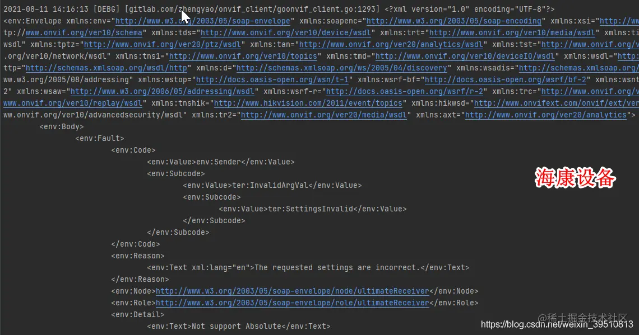Open the env:Node ultimateReceiver link
This screenshot has width=639, height=335.
click(292, 291)
